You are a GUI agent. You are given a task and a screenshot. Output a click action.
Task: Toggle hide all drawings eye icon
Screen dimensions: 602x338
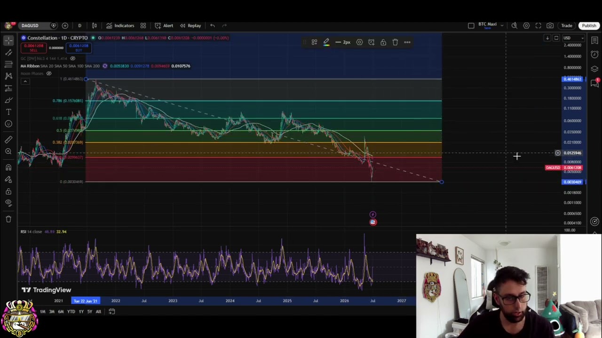click(8, 203)
